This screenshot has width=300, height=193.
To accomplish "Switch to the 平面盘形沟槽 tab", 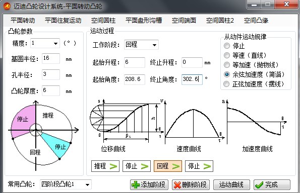I will coord(144,21).
